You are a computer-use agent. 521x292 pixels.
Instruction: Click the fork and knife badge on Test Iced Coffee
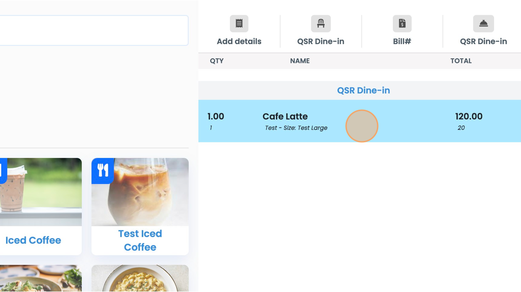pos(103,171)
